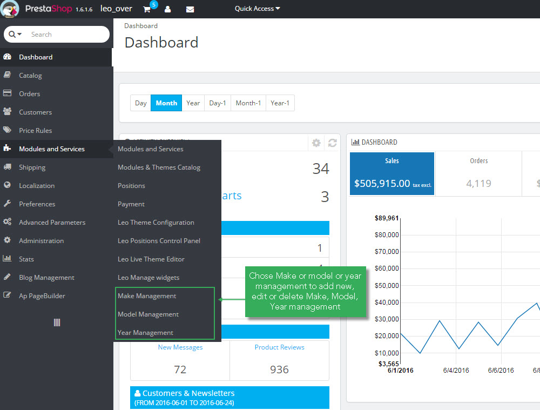Open the Positions submenu item
This screenshot has width=540, height=410.
pyautogui.click(x=131, y=186)
